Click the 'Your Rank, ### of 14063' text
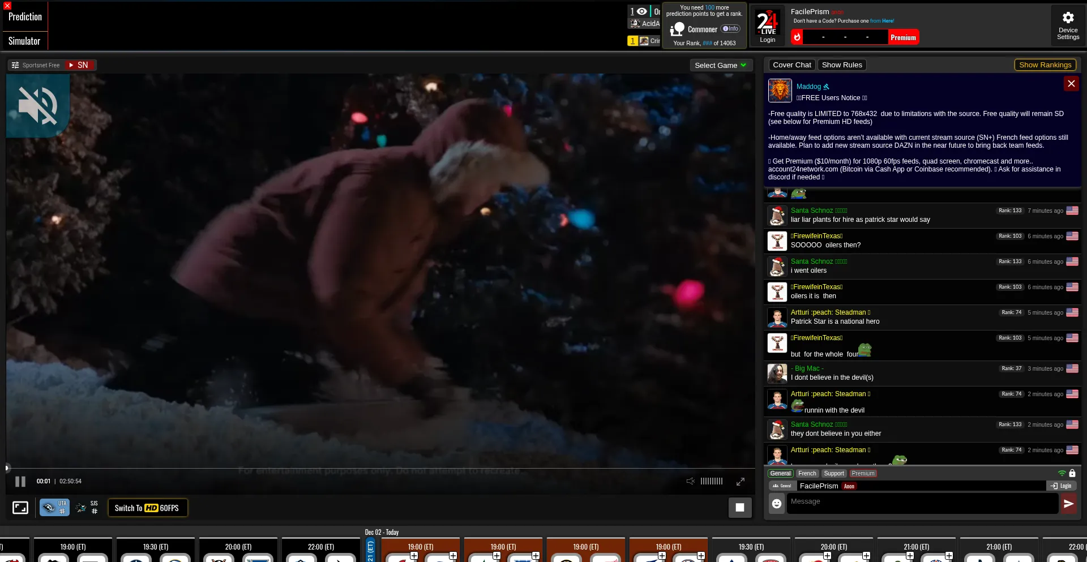Viewport: 1087px width, 562px height. pyautogui.click(x=704, y=43)
